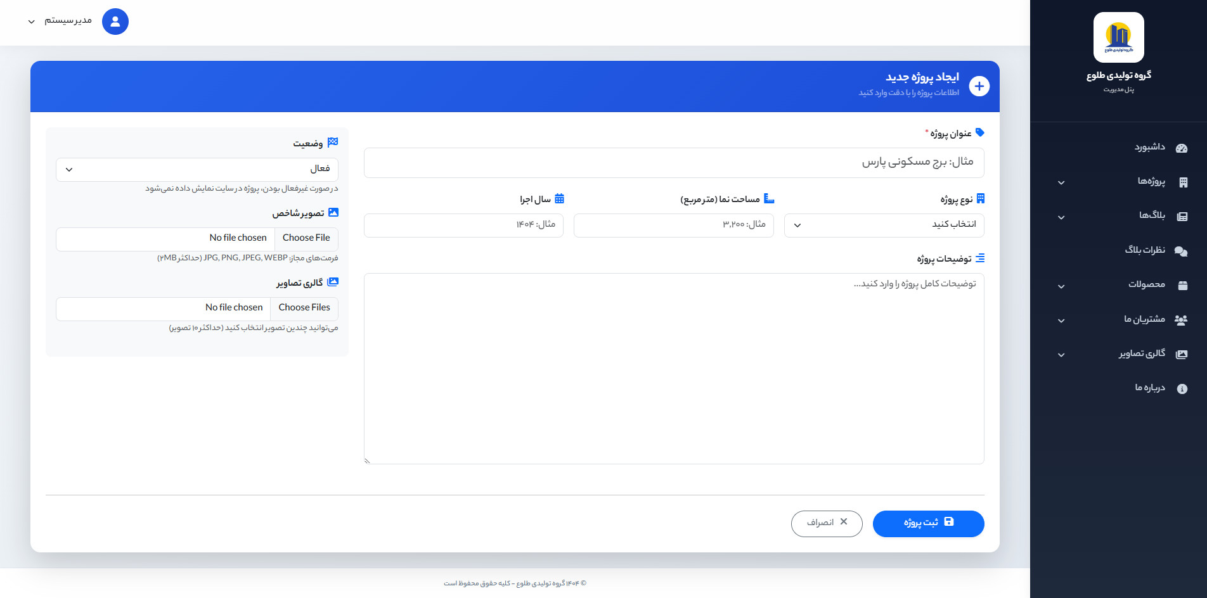Click the textarea resize handle corner
1207x598 pixels.
point(367,461)
